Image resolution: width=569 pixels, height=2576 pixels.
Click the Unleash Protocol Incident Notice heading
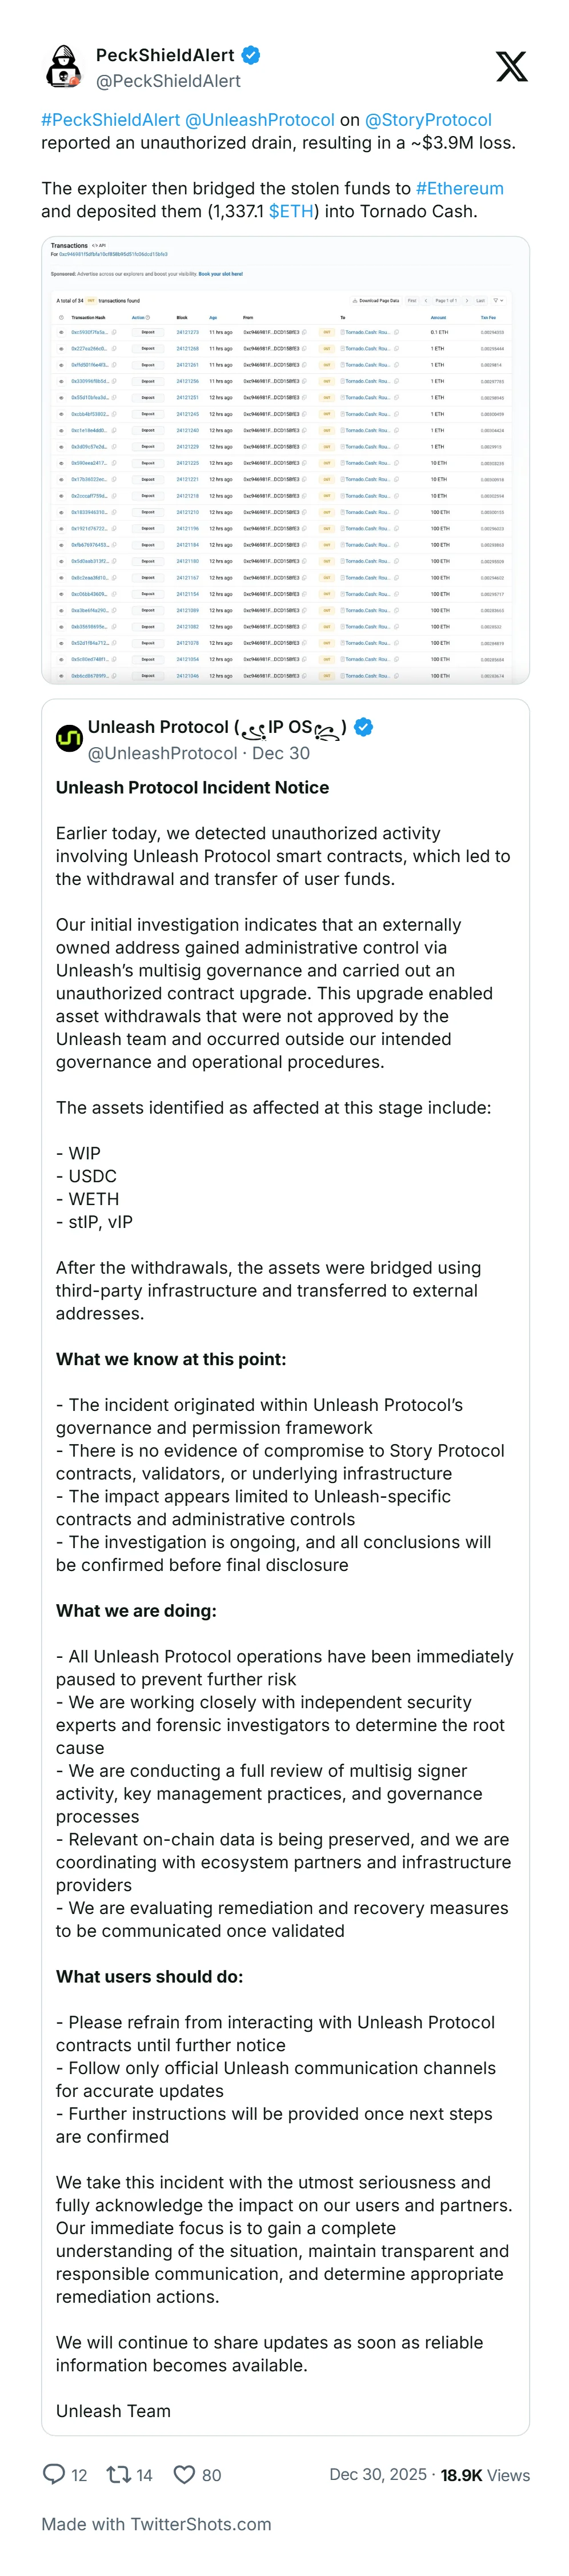tap(192, 787)
